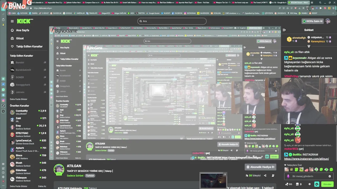Open the Google Gemini bookmark

pos(153,13)
